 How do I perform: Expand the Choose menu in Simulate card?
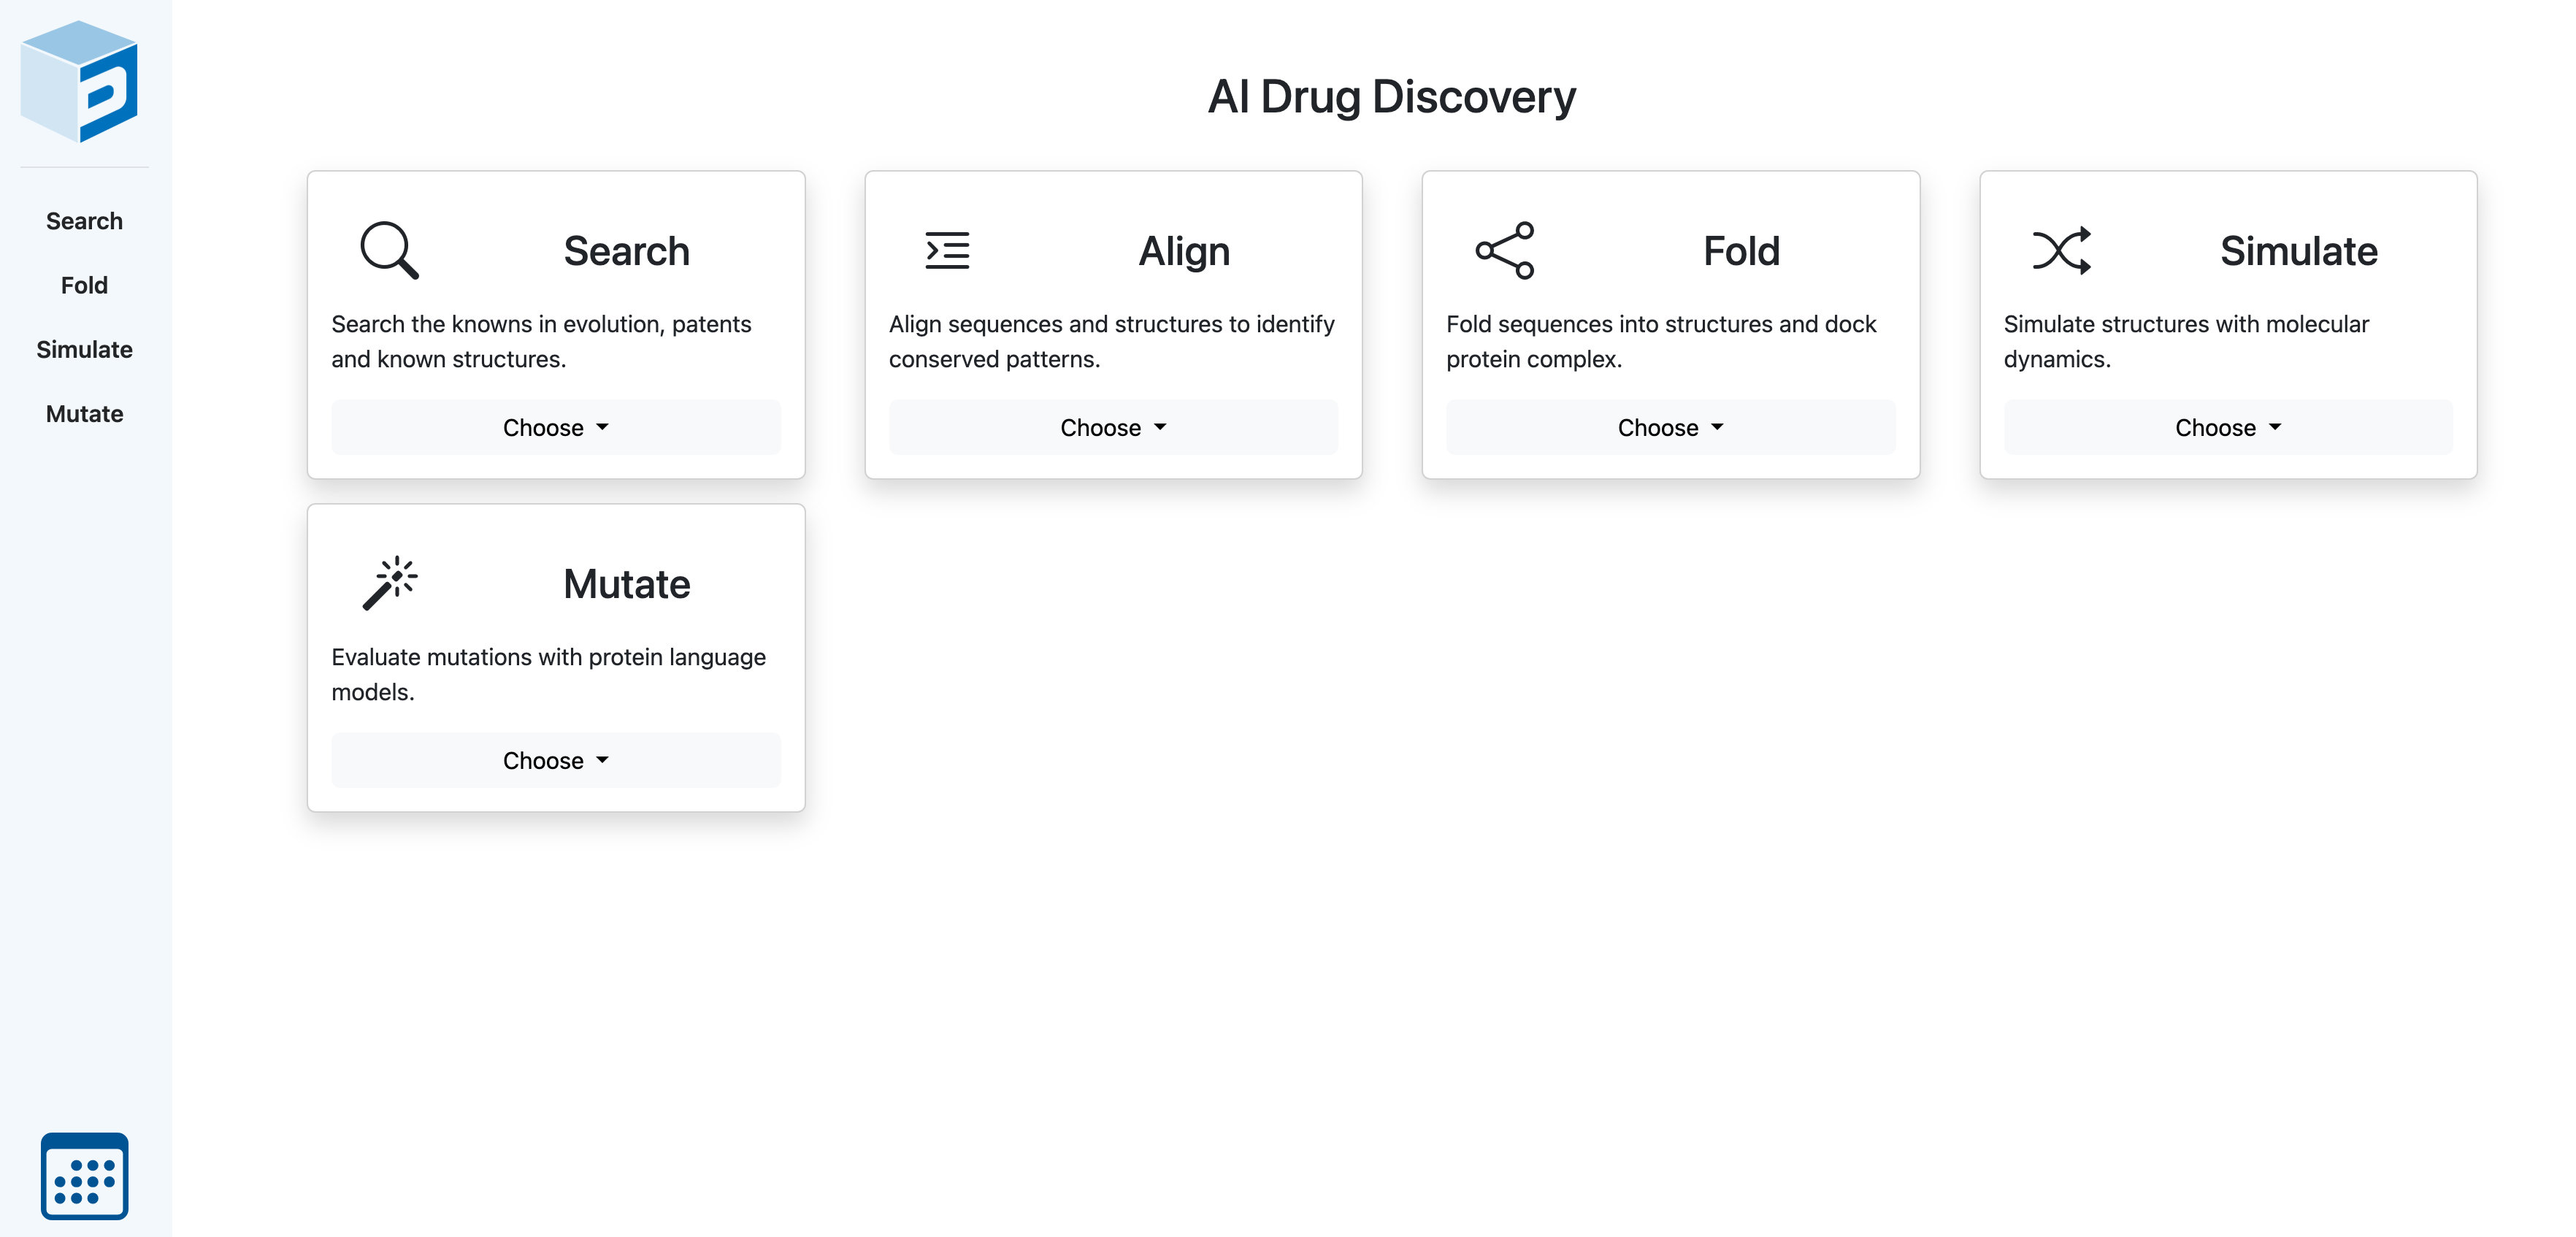(x=2227, y=427)
